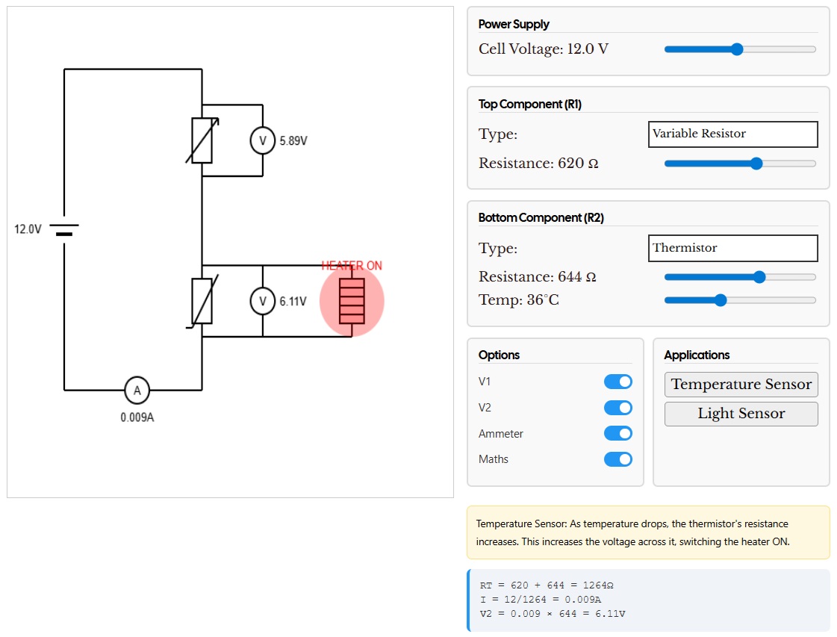Click the red heater element icon

pos(352,302)
